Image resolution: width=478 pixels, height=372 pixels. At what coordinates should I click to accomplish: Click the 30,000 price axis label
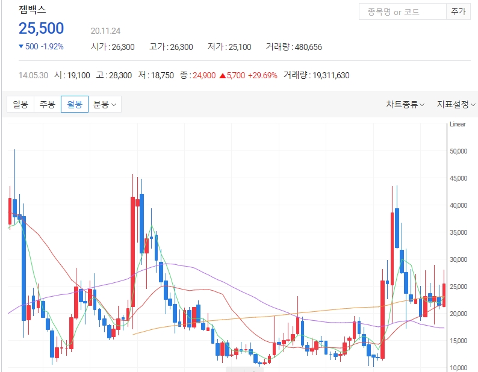coord(459,259)
